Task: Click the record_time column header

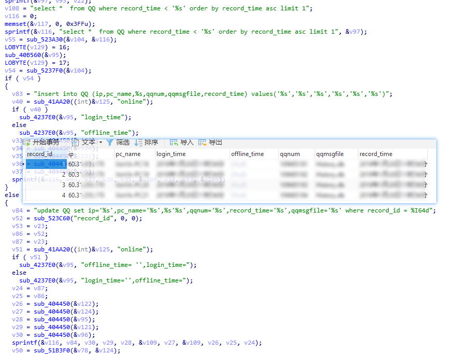Action: (x=376, y=154)
